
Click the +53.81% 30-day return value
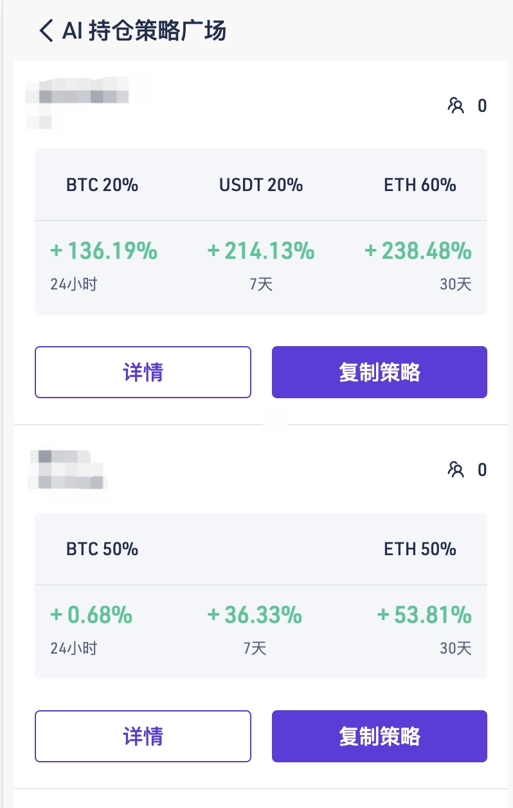(424, 615)
